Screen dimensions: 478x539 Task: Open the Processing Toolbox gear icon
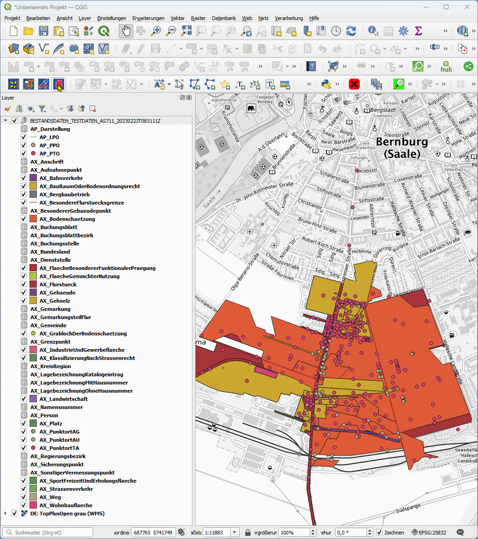coord(403,31)
